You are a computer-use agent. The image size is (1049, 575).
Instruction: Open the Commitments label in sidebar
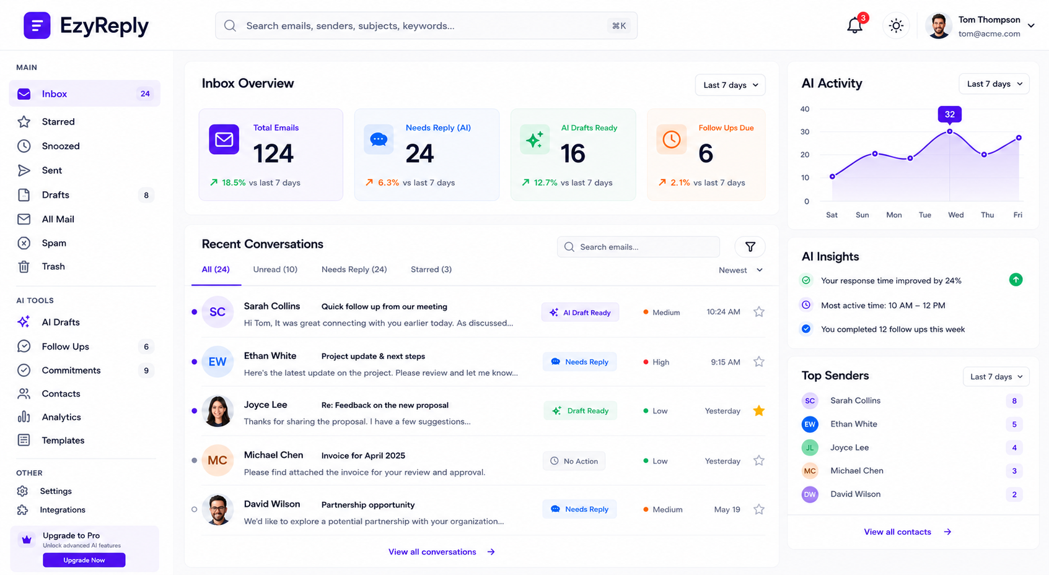tap(71, 370)
